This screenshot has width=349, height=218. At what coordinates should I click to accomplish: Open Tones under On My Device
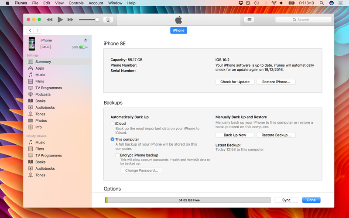pos(58,175)
